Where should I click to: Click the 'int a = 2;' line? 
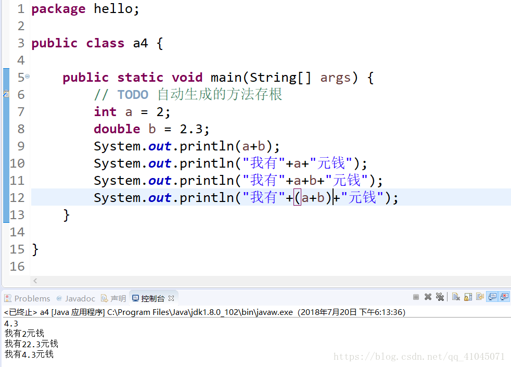tap(132, 112)
